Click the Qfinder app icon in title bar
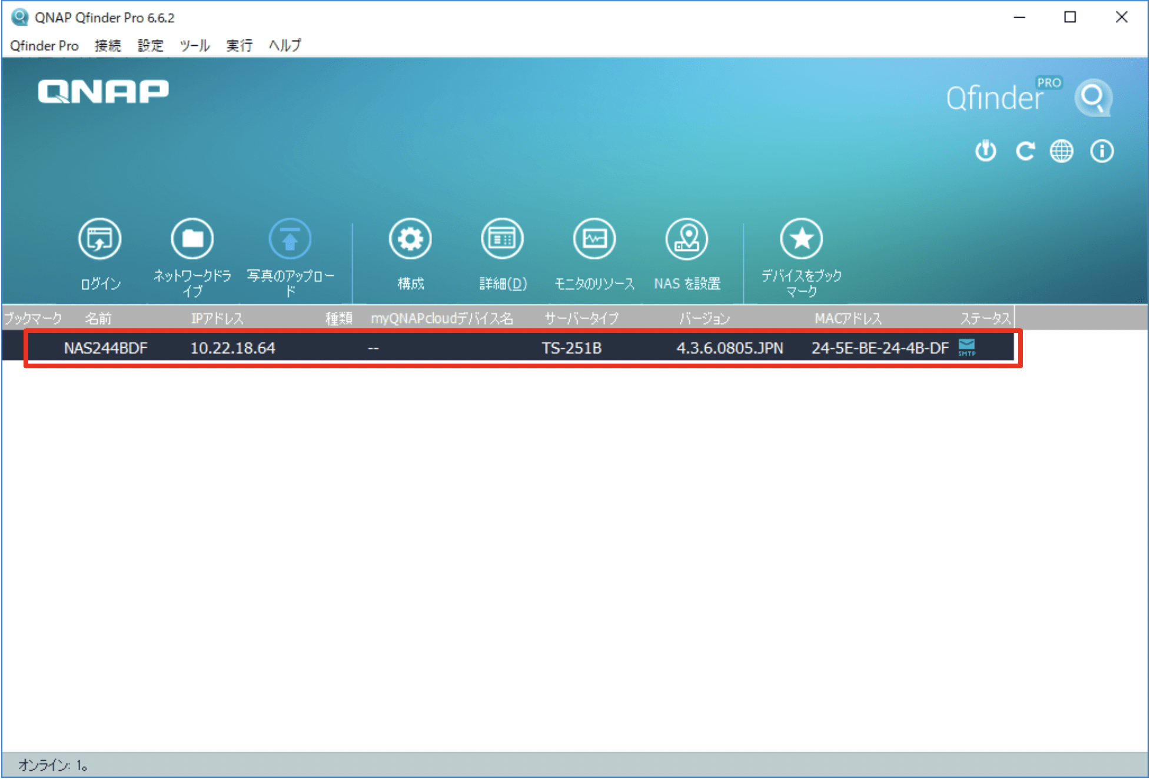Screen dimensions: 1150x779 point(20,17)
